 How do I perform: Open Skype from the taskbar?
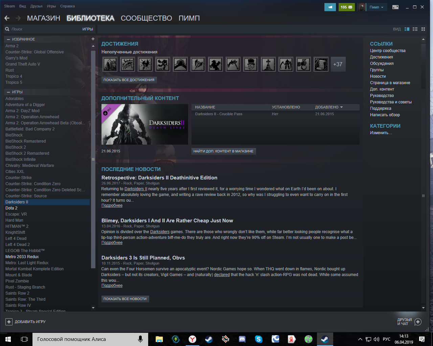pyautogui.click(x=259, y=339)
